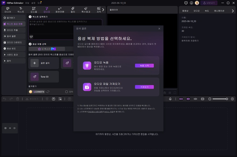Click the plus clone-voice card
237x157 pixels.
point(44,63)
